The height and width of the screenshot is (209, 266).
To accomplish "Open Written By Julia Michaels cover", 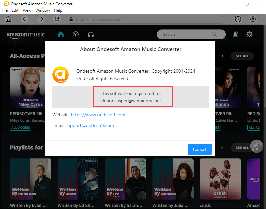I will pyautogui.click(x=173, y=179).
